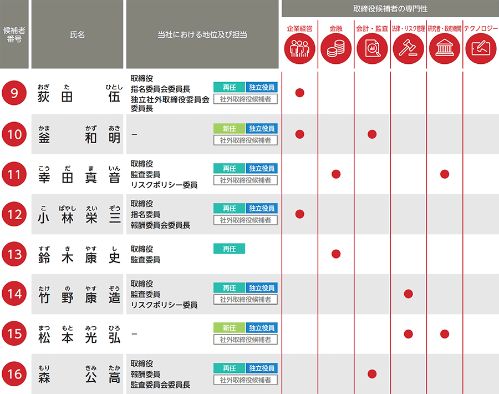Select candidate number 16 badge

[x=14, y=374]
